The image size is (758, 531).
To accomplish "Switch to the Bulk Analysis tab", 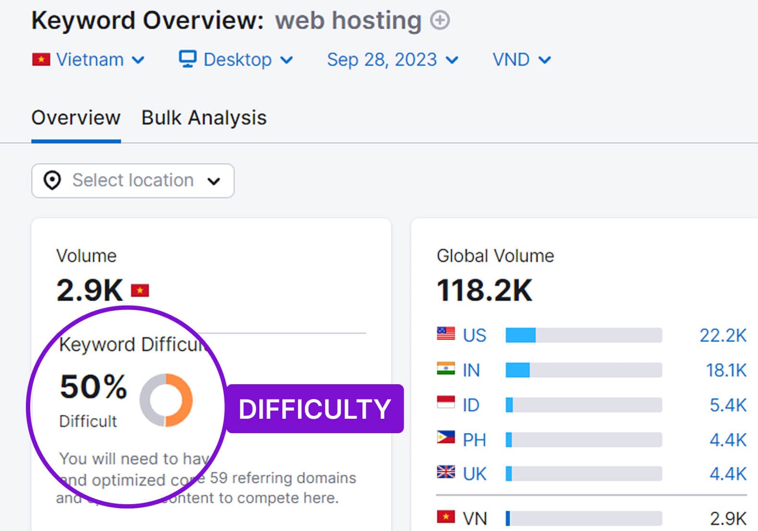I will 204,118.
